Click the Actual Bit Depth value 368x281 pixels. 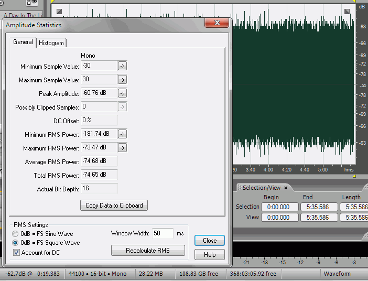click(99, 188)
